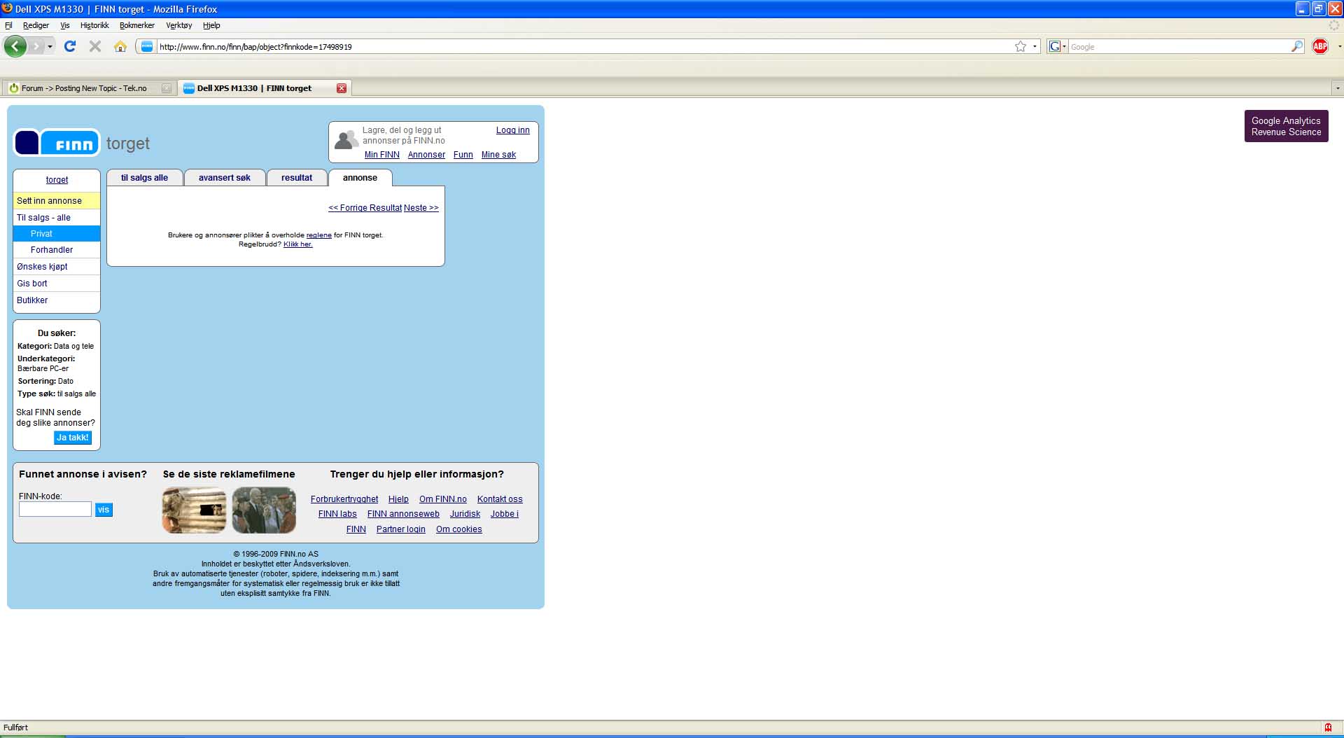Go to the Forrige previous ad link

point(348,208)
